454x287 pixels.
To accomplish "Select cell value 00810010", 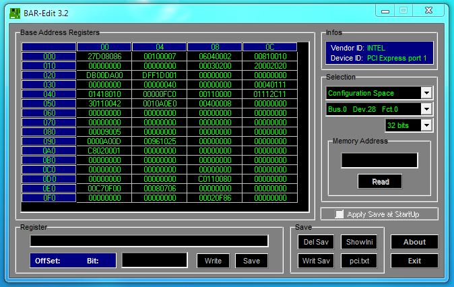I will click(270, 56).
